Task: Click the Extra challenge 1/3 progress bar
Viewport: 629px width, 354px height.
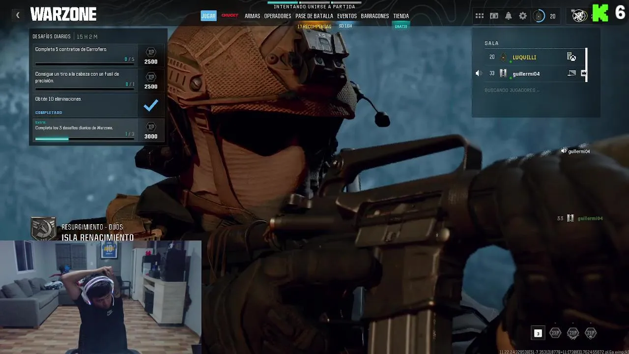Action: (x=85, y=139)
